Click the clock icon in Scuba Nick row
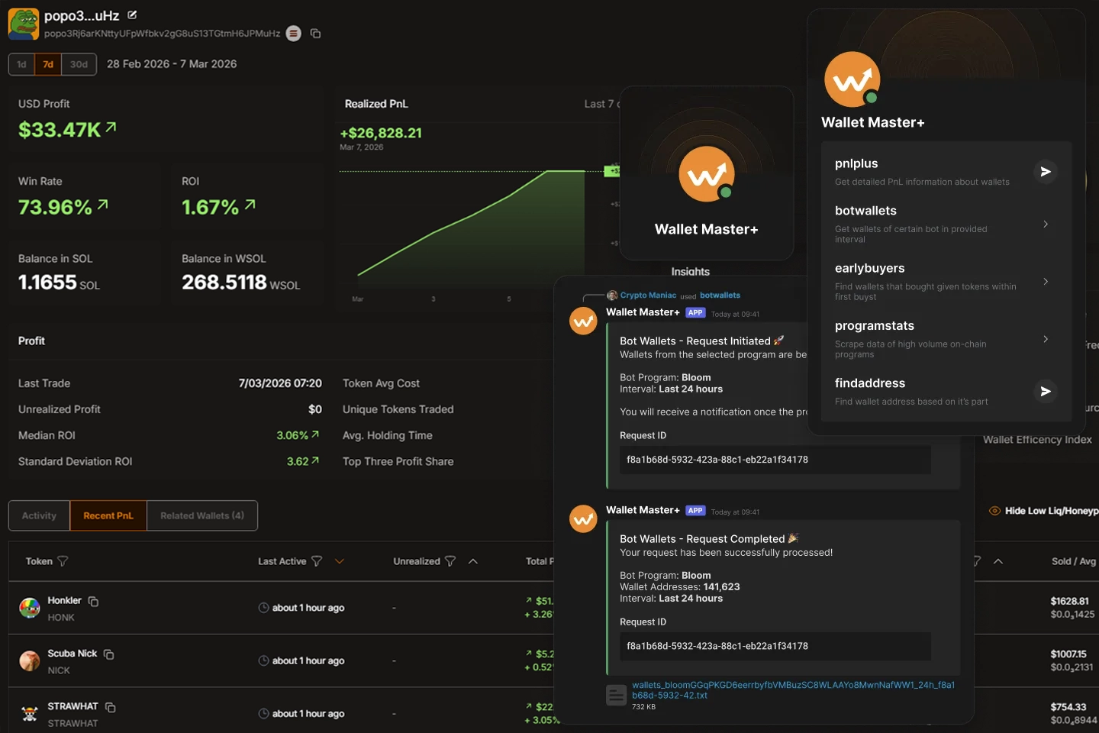Viewport: 1099px width, 733px height. (x=264, y=660)
